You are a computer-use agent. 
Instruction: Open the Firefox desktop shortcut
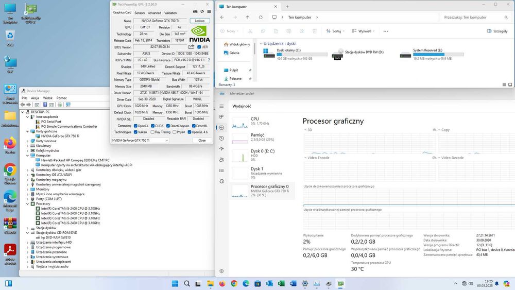(10, 145)
